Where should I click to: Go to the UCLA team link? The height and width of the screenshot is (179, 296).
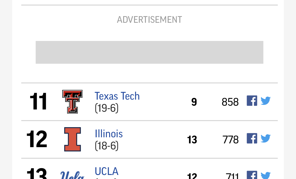coord(107,171)
